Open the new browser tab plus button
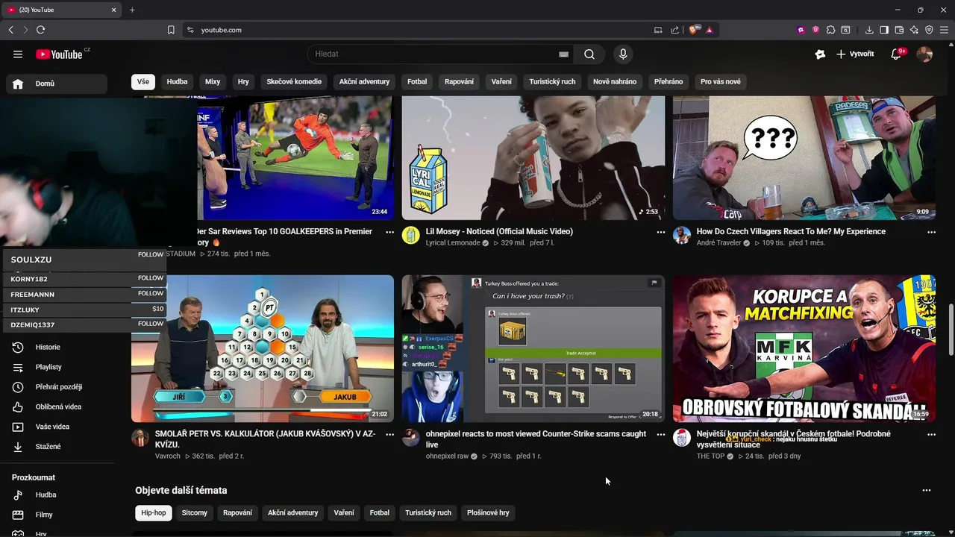The image size is (955, 537). [132, 10]
